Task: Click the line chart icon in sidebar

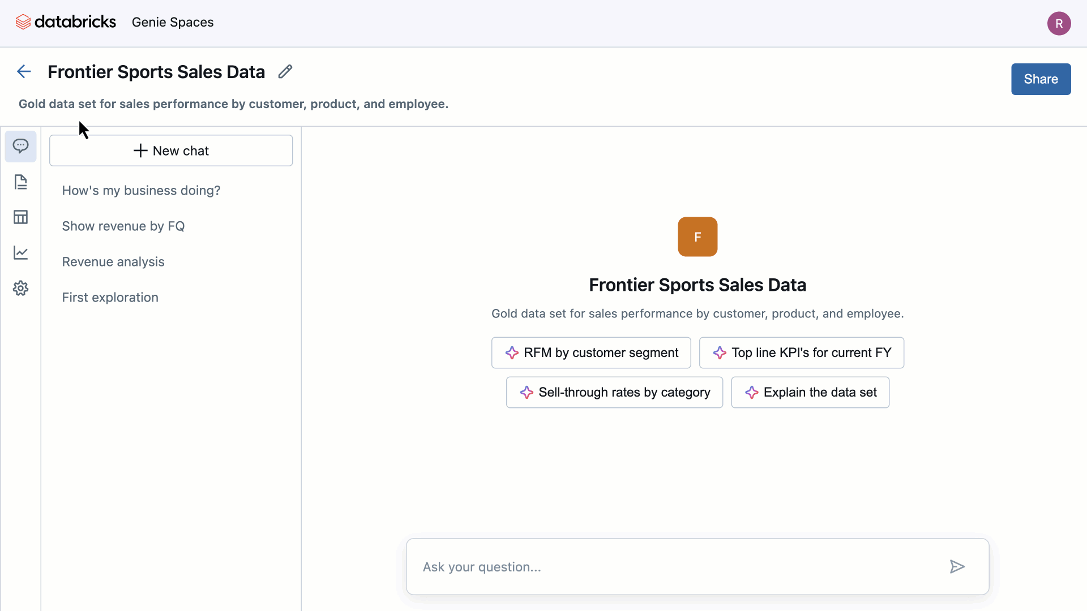Action: tap(20, 252)
